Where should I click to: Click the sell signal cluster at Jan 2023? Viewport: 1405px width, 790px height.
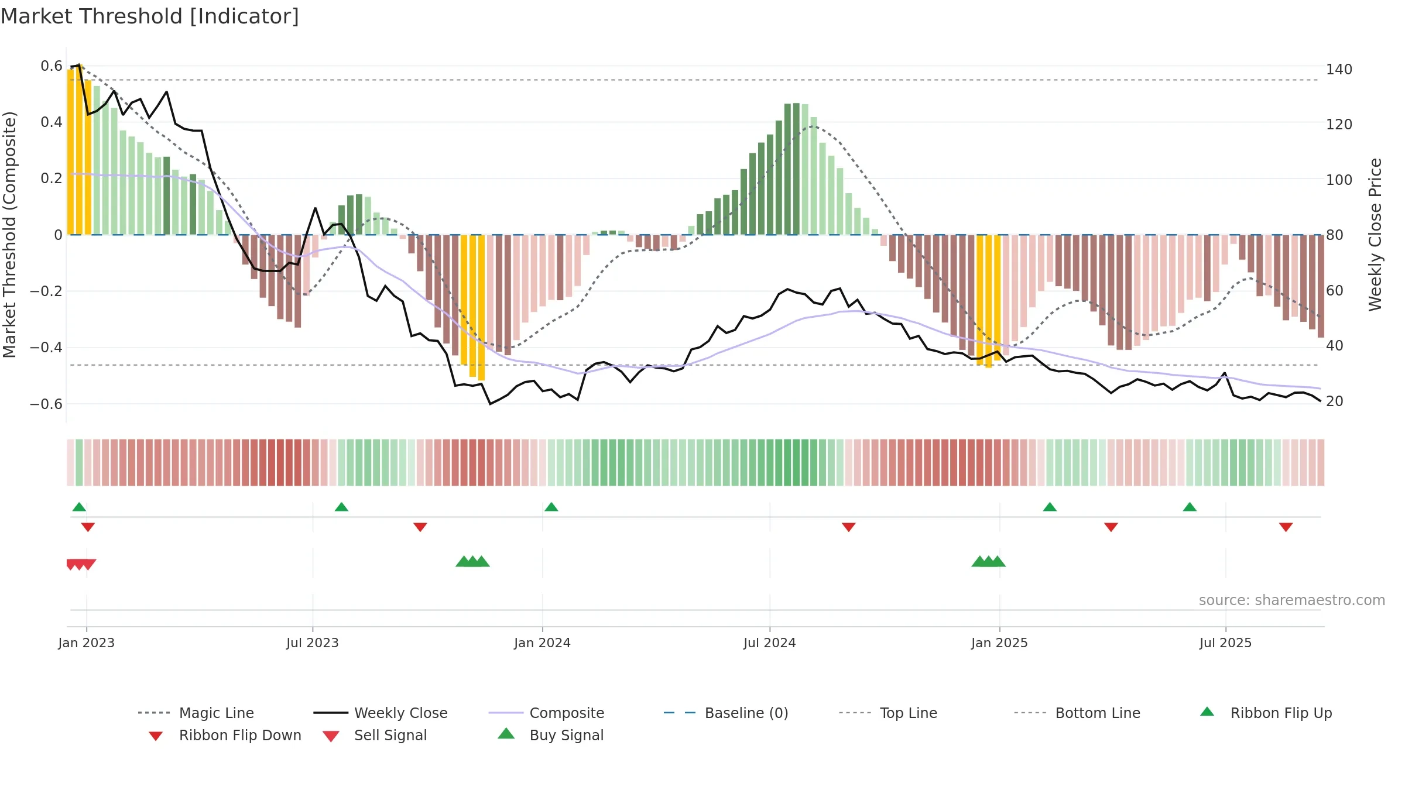81,564
